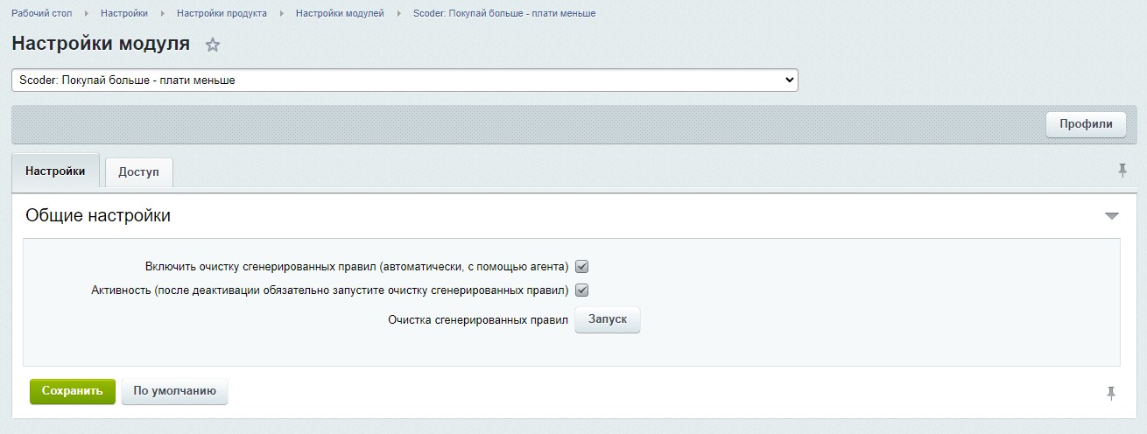Image resolution: width=1147 pixels, height=434 pixels.
Task: Toggle automatic cleanup of generated rules checkbox
Action: click(x=581, y=267)
